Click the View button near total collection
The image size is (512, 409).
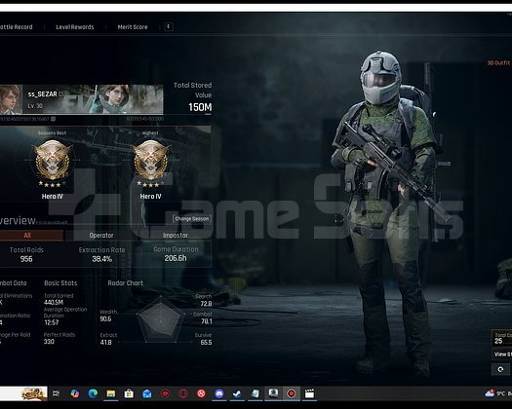point(501,354)
